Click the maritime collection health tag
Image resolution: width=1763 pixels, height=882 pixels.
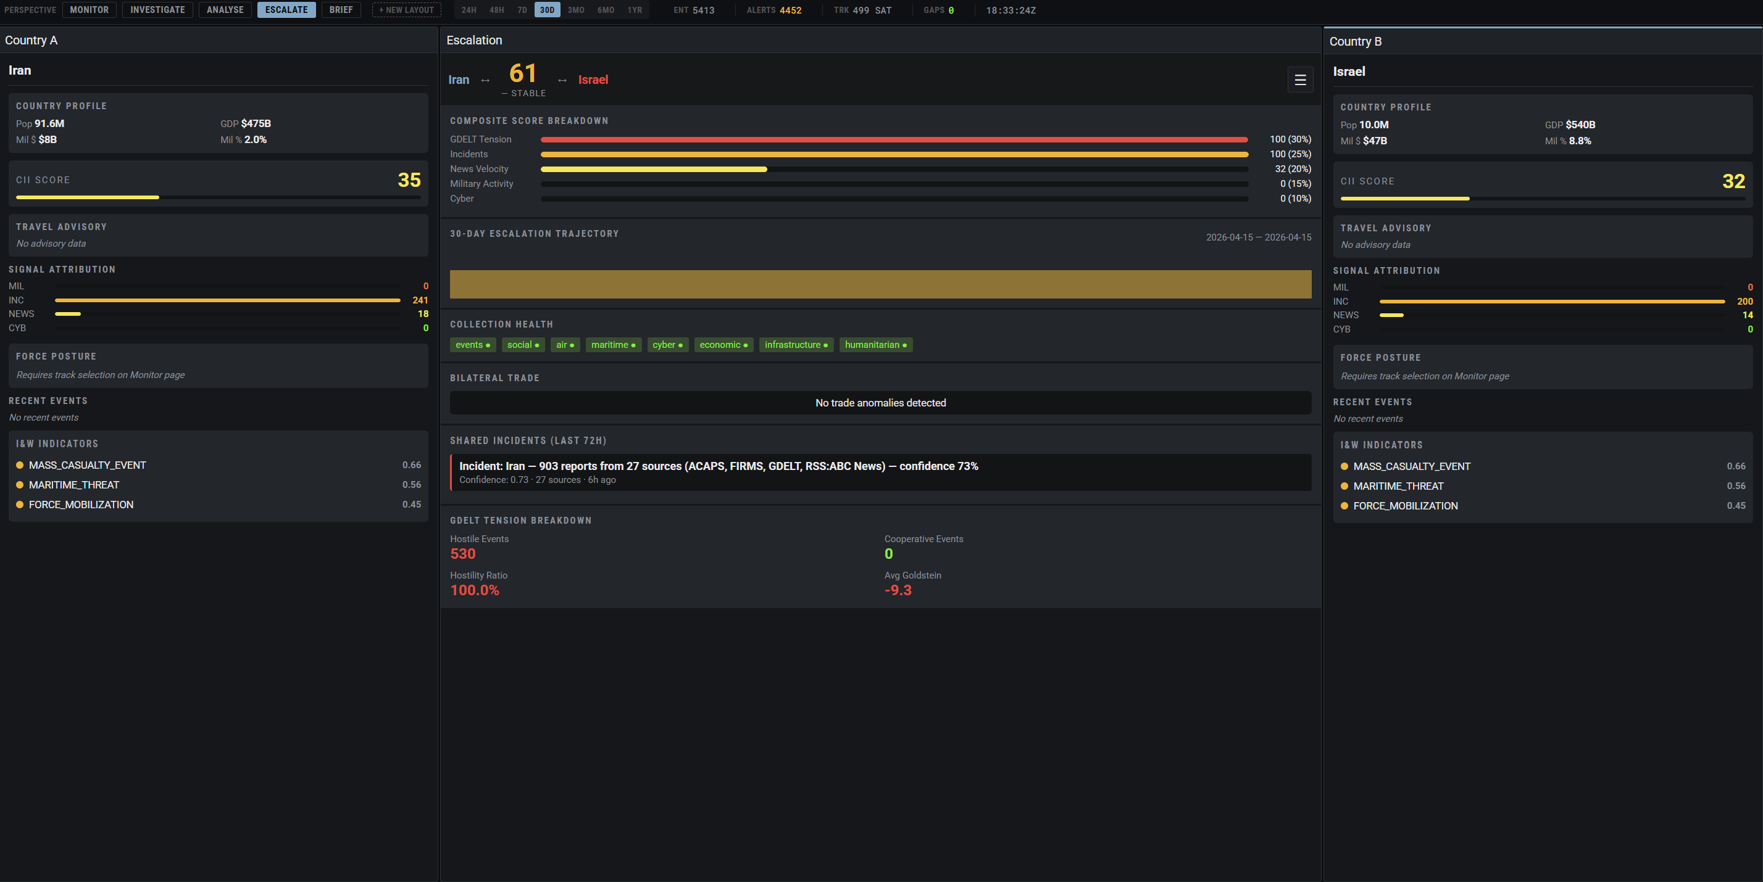(x=612, y=345)
